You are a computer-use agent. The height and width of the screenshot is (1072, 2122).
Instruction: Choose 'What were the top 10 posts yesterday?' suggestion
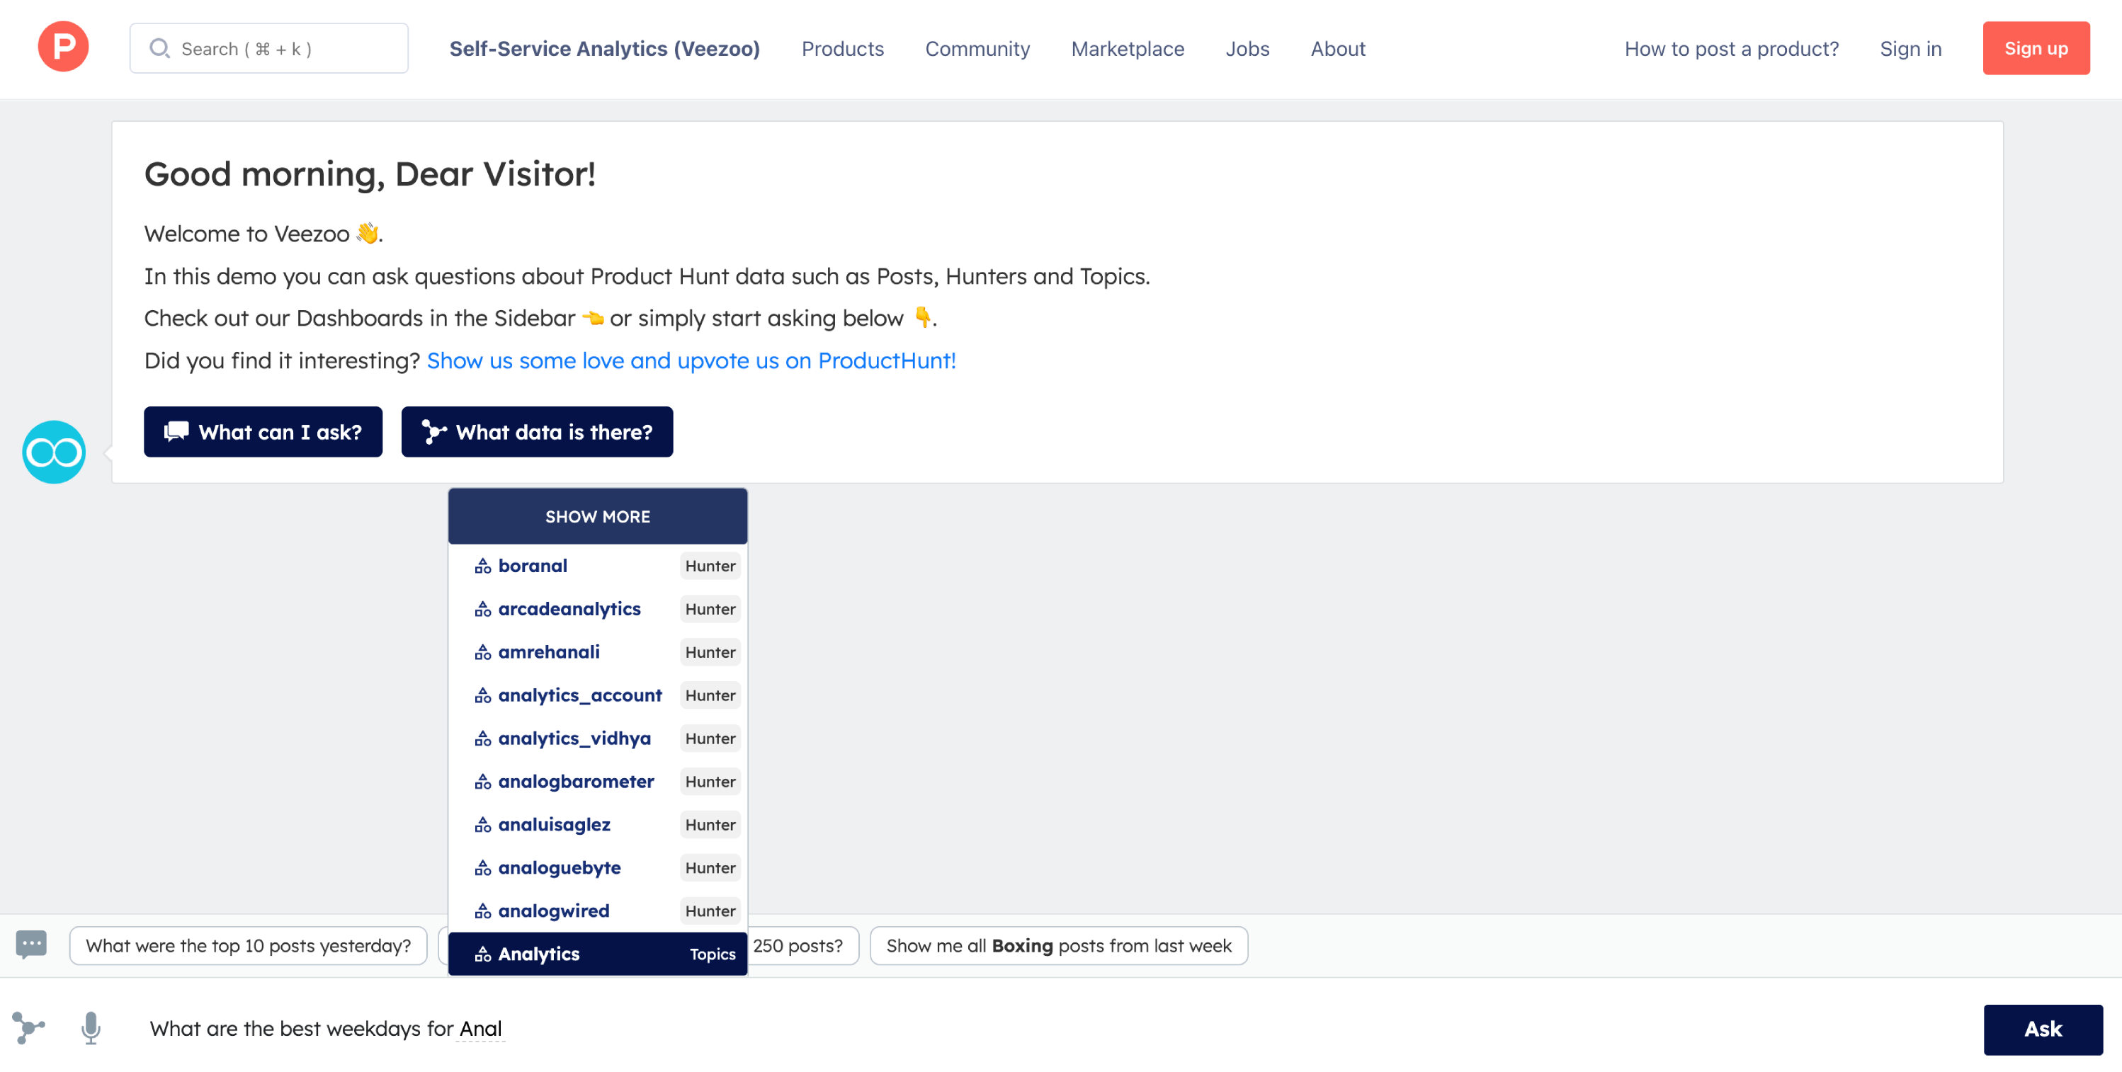coord(248,945)
